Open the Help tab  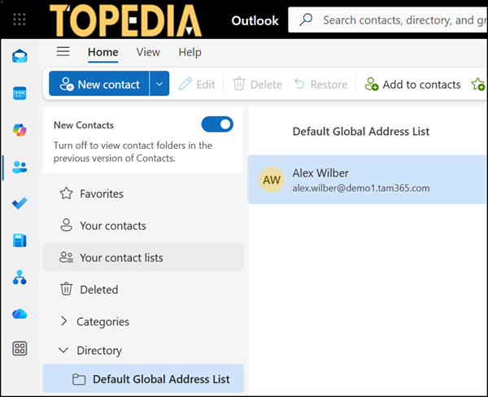pos(190,52)
